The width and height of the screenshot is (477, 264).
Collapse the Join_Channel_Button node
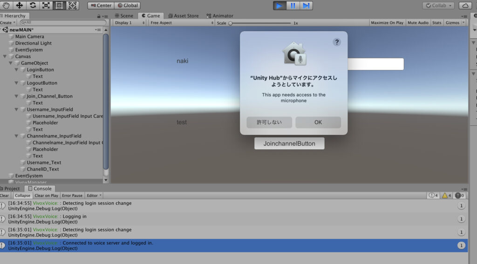pyautogui.click(x=16, y=96)
